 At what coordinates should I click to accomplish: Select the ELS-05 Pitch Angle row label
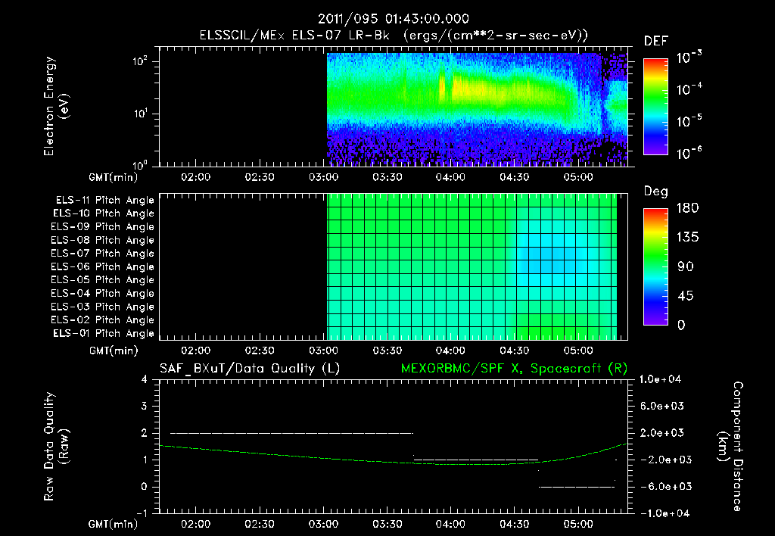pos(103,280)
